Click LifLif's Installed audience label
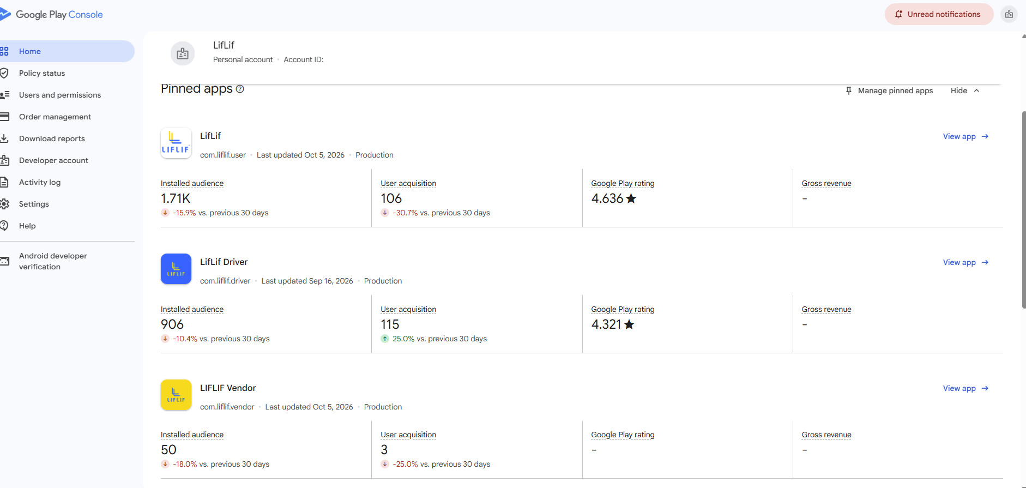The height and width of the screenshot is (488, 1026). (192, 183)
